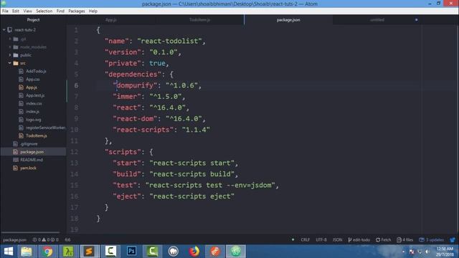
Task: Switch to the App.js editor tab
Action: (111, 20)
